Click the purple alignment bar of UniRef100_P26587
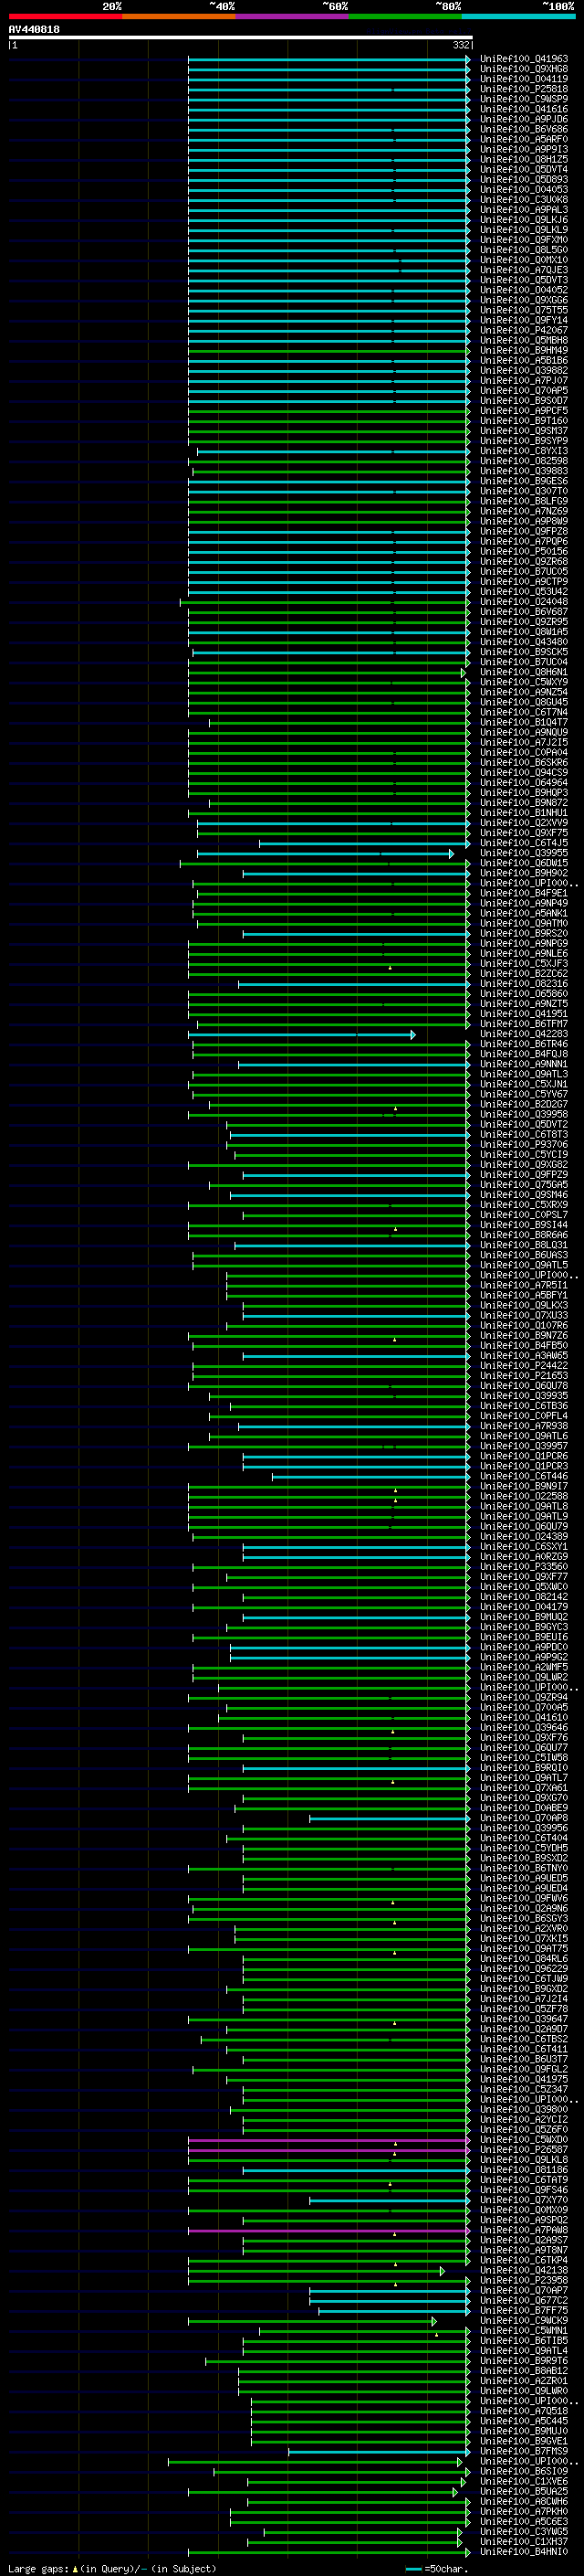The width and height of the screenshot is (584, 2576). (328, 2150)
